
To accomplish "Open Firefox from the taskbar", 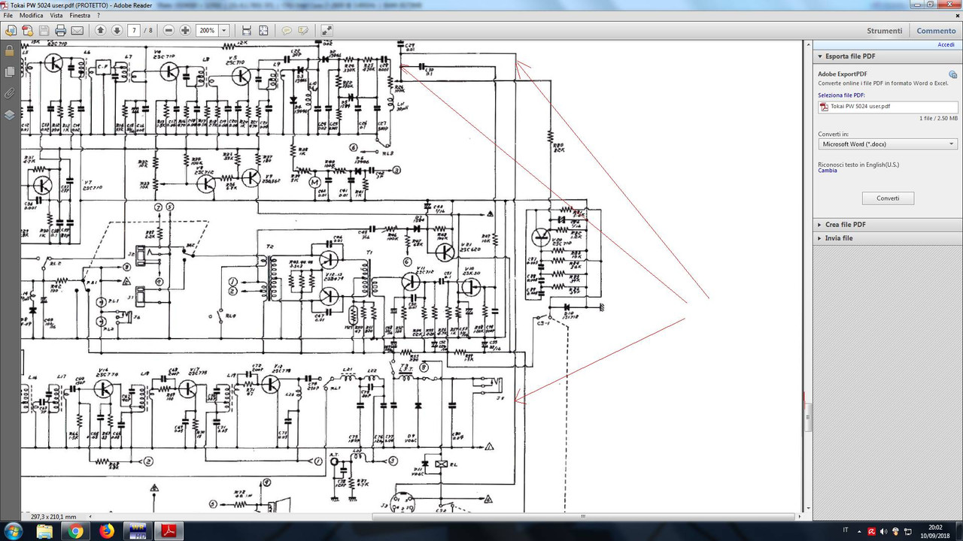I will 106,531.
